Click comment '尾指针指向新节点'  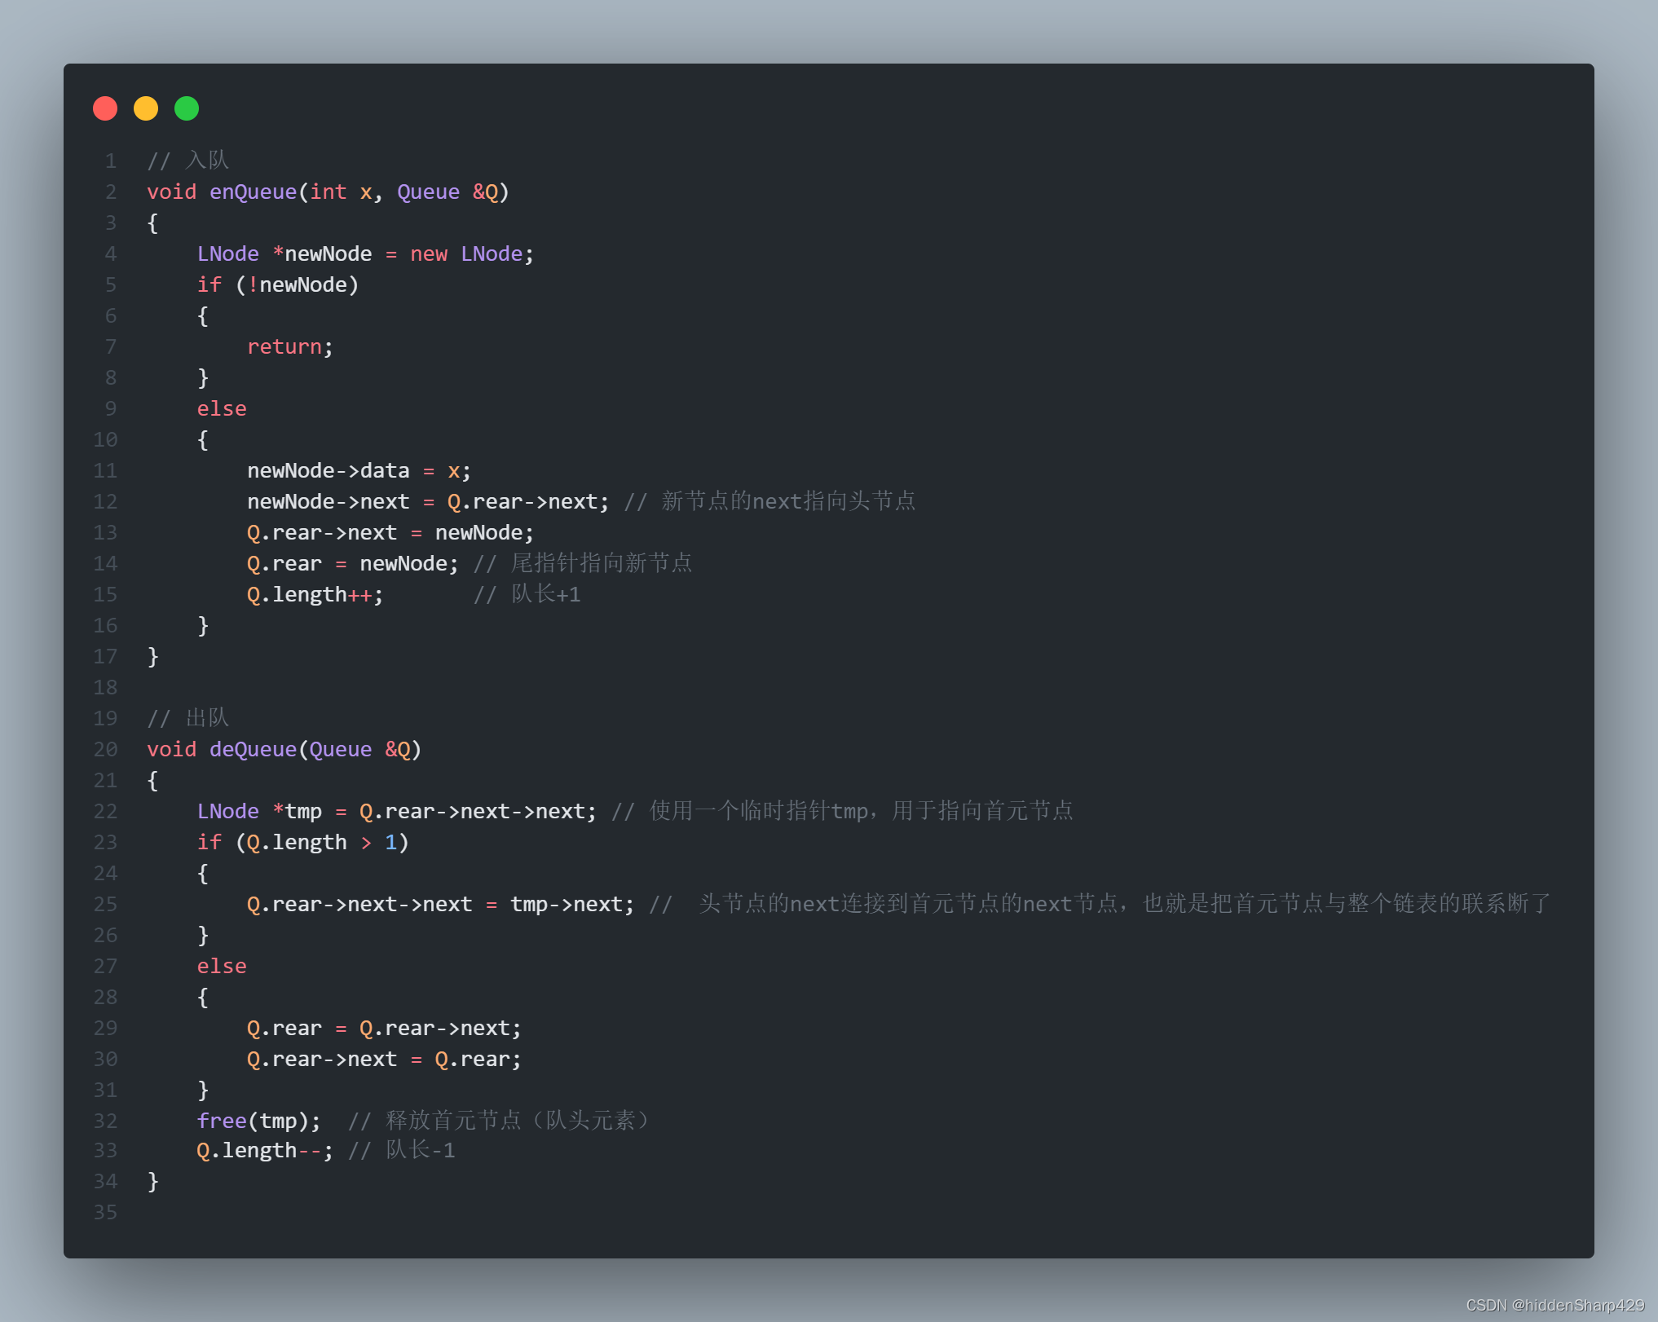602,563
